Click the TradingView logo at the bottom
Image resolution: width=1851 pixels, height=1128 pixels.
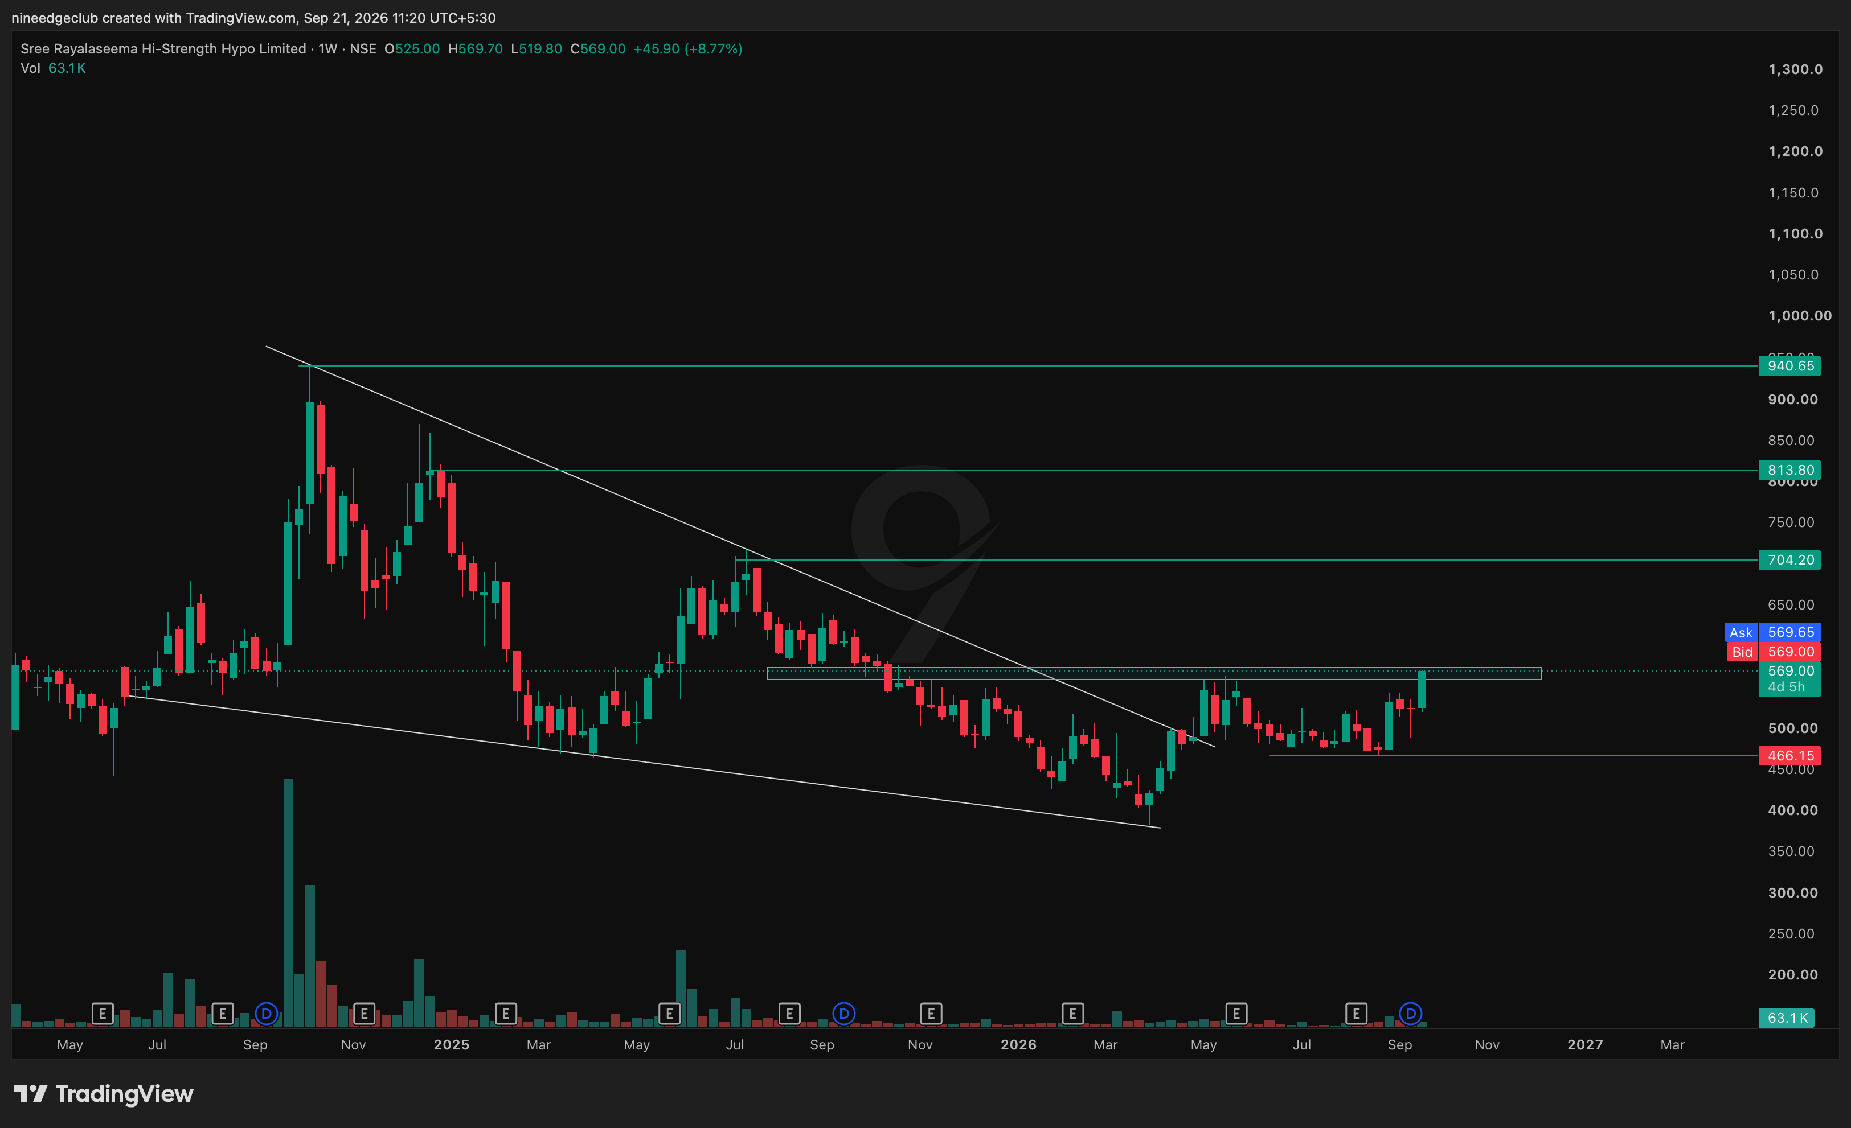coord(104,1093)
